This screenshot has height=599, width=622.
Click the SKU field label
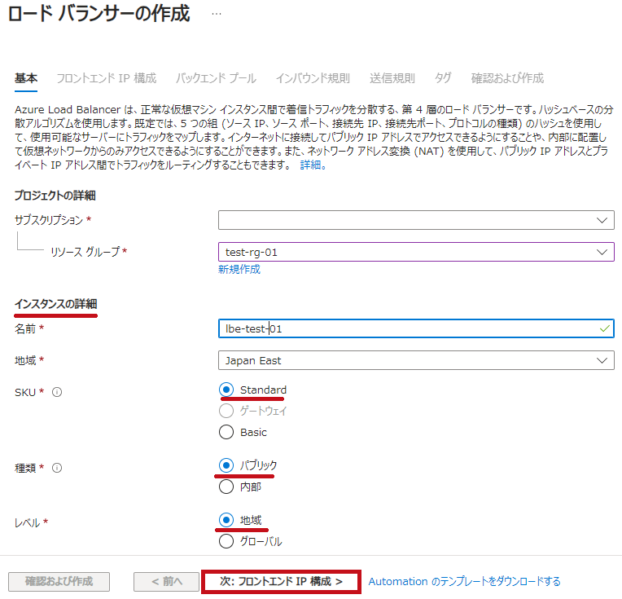pyautogui.click(x=25, y=393)
